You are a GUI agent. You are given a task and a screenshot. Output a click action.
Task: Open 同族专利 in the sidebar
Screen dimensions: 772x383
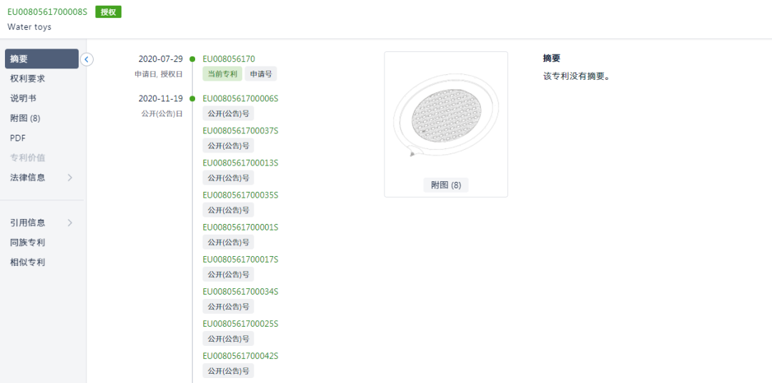pyautogui.click(x=28, y=242)
